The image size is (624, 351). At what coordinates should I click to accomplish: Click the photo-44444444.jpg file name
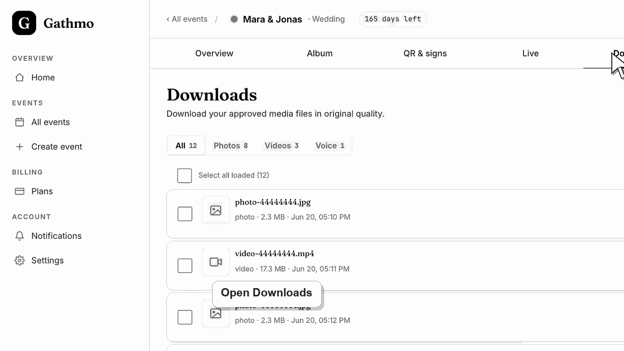(x=273, y=202)
